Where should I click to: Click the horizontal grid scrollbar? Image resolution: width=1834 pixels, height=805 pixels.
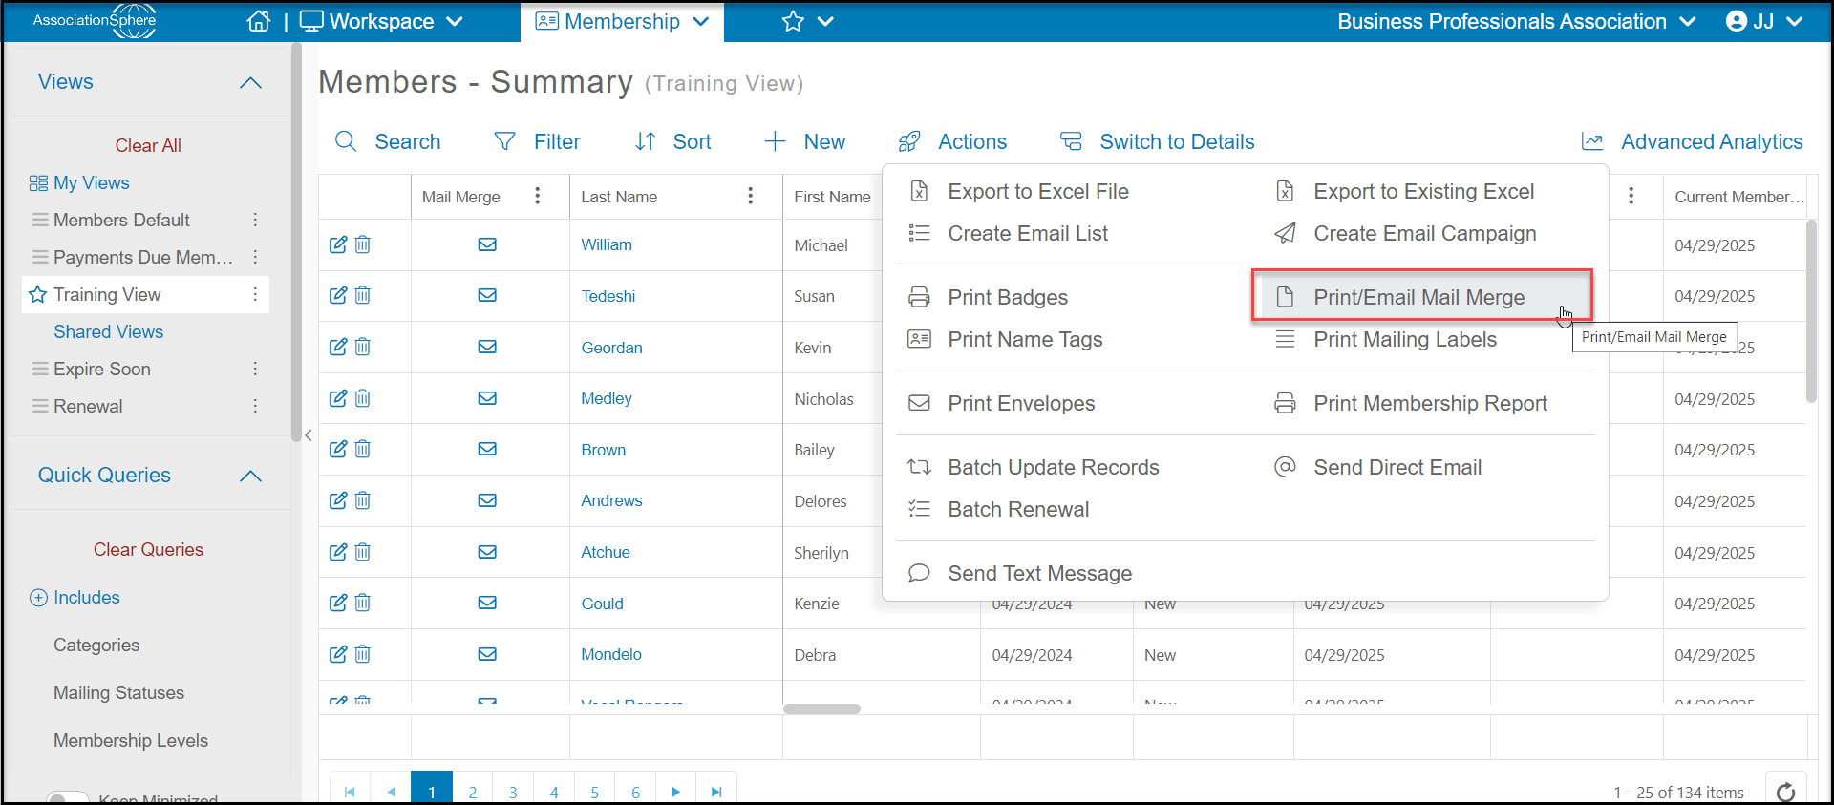[821, 709]
